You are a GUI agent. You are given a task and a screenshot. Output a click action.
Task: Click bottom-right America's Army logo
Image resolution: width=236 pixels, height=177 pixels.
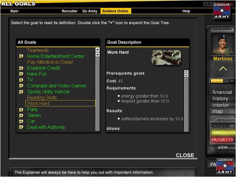tap(225, 166)
